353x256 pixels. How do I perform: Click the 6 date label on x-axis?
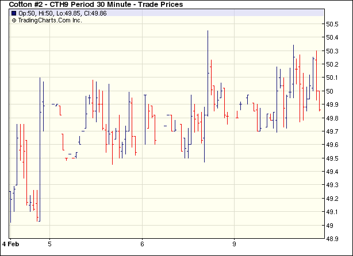pos(141,243)
